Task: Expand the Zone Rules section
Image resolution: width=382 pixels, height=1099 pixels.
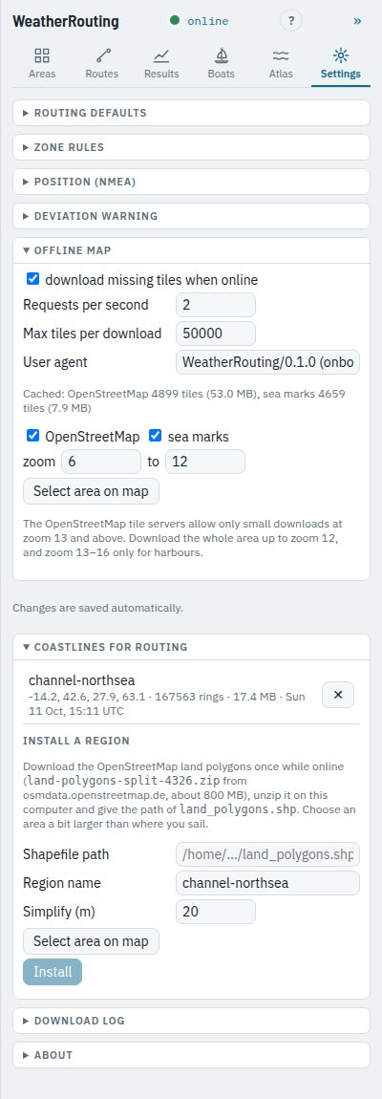Action: [x=191, y=147]
